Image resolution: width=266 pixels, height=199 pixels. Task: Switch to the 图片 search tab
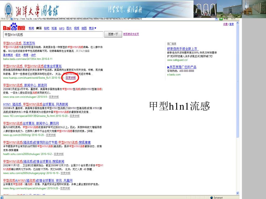pos(69,28)
